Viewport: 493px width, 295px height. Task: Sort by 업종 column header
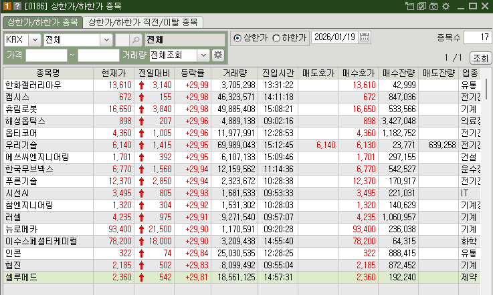(470, 73)
